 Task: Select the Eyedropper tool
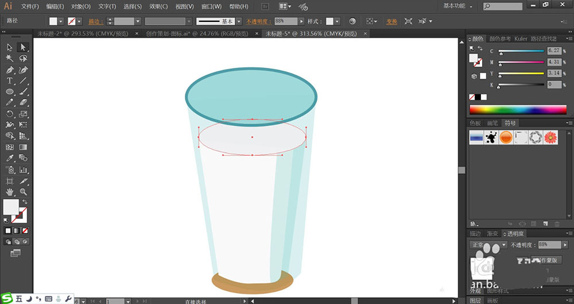10,158
